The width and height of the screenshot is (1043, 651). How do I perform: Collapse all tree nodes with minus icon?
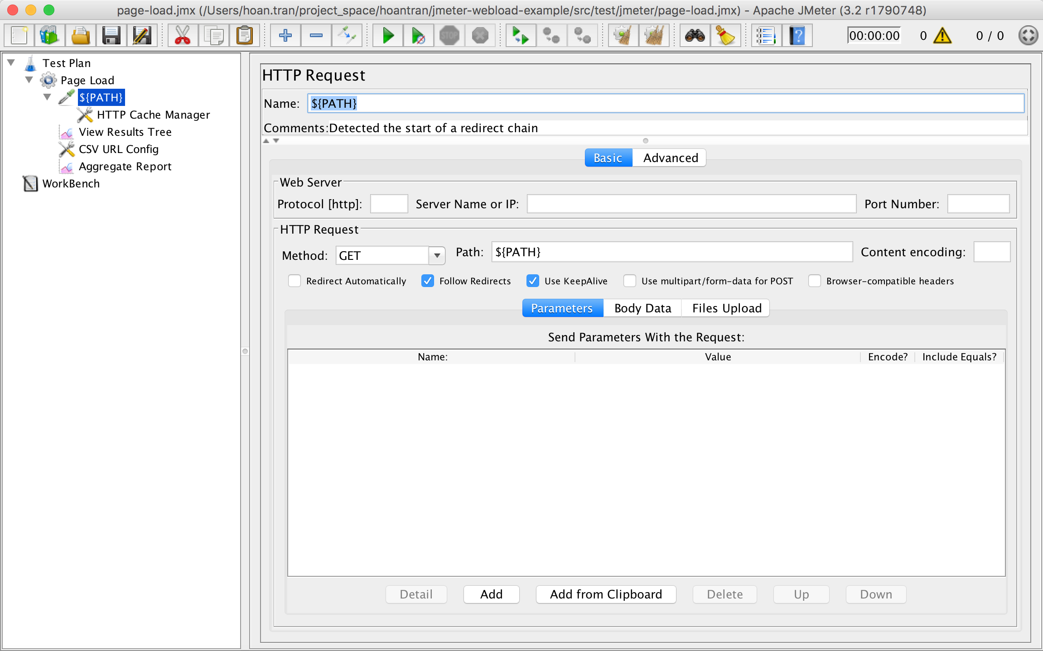(316, 35)
